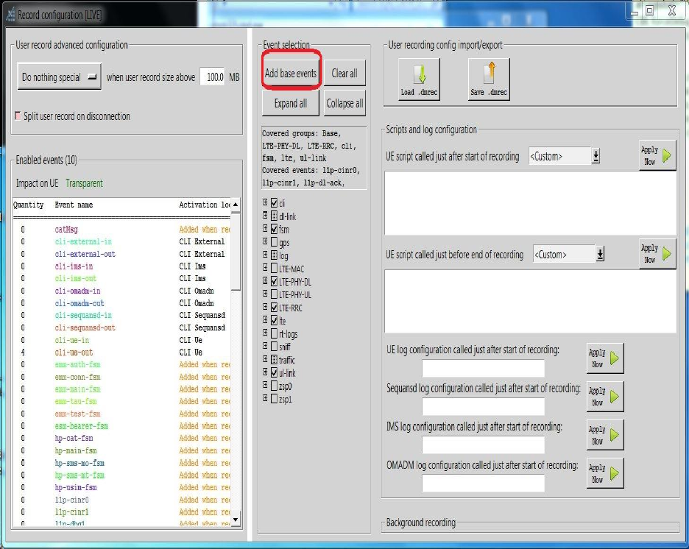This screenshot has width=689, height=549.
Task: Check the sniff event group
Action: tap(274, 347)
